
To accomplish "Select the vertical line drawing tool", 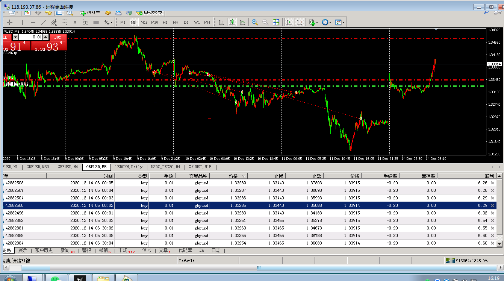I will coord(23,22).
